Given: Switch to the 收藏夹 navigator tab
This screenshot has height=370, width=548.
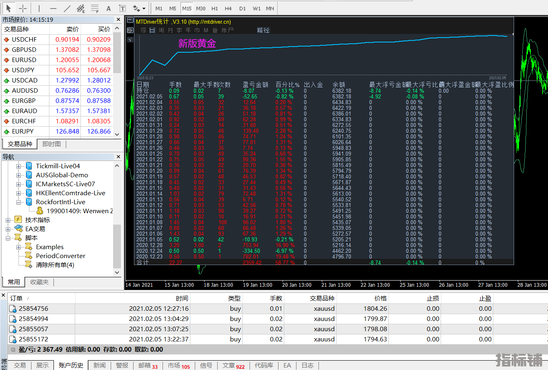Looking at the screenshot, I should click(39, 282).
